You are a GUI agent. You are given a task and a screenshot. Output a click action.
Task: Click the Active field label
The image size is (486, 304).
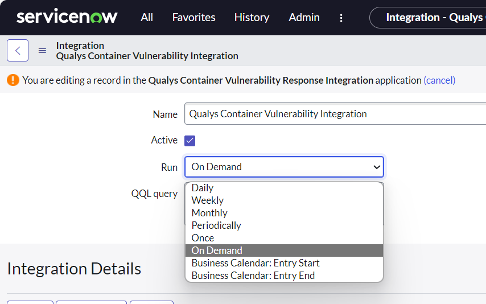coord(164,140)
